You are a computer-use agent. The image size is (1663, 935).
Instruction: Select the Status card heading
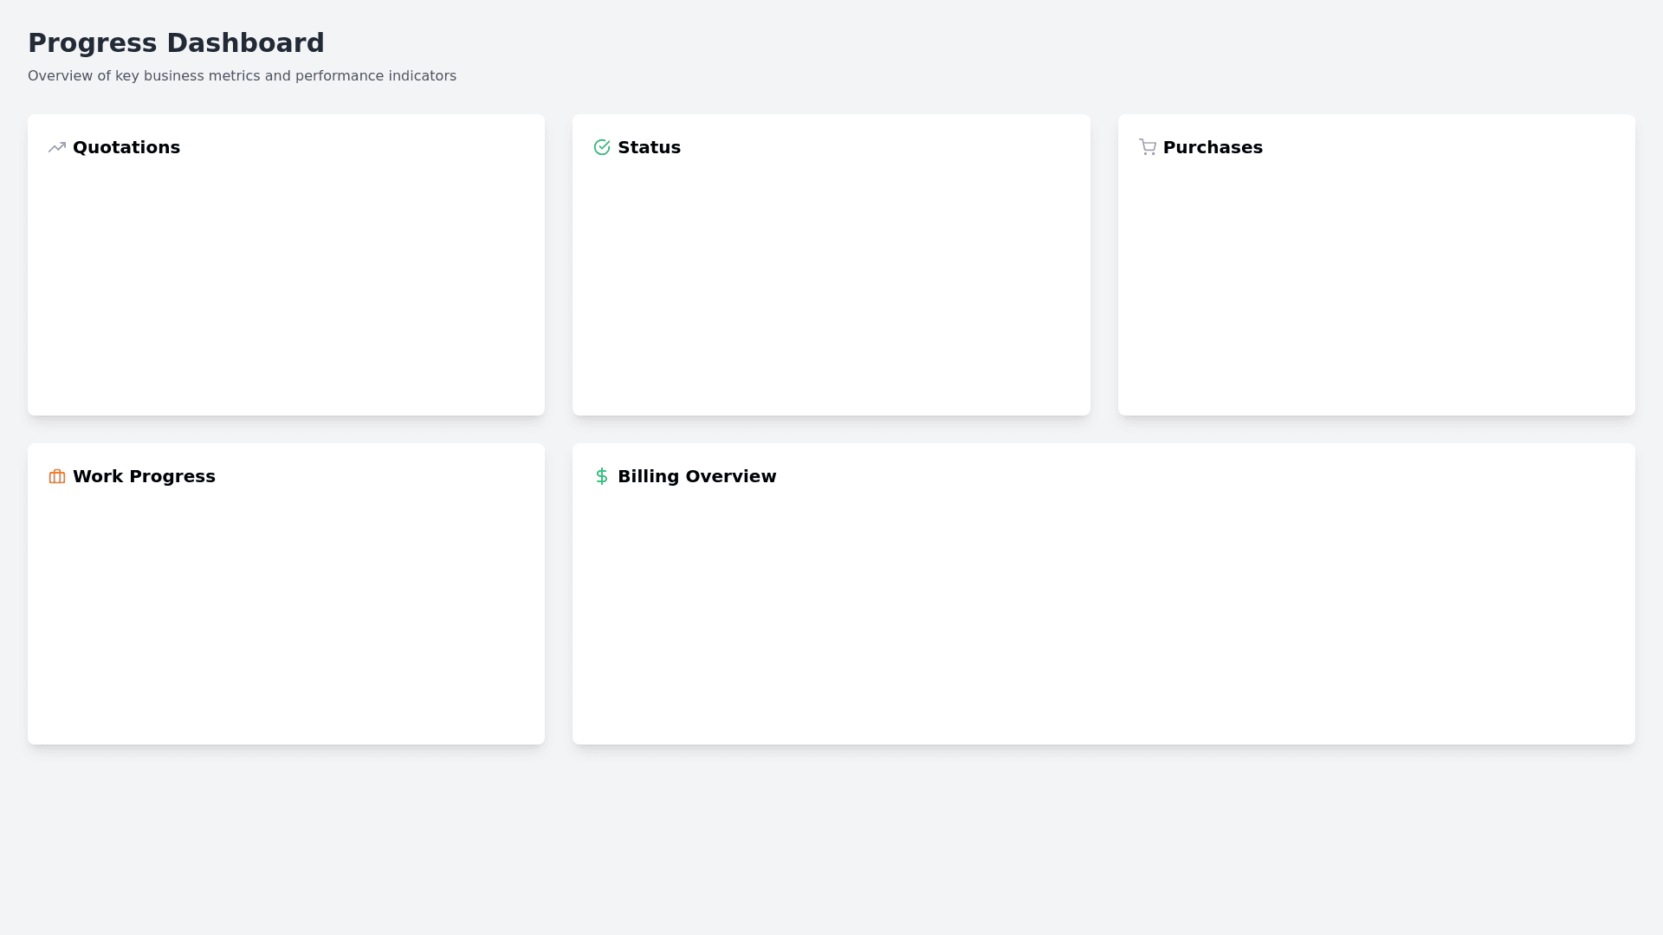click(x=649, y=147)
